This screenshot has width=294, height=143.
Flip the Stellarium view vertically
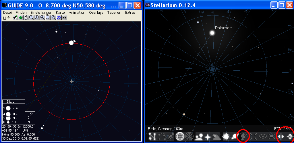(x=290, y=136)
